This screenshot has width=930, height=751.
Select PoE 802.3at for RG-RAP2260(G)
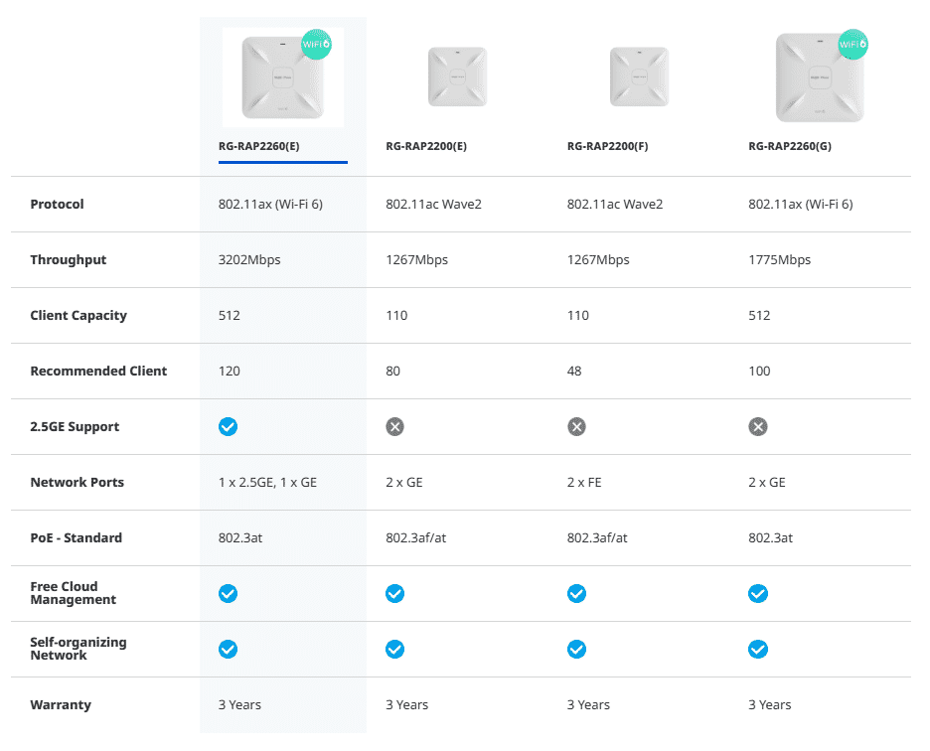[x=770, y=538]
